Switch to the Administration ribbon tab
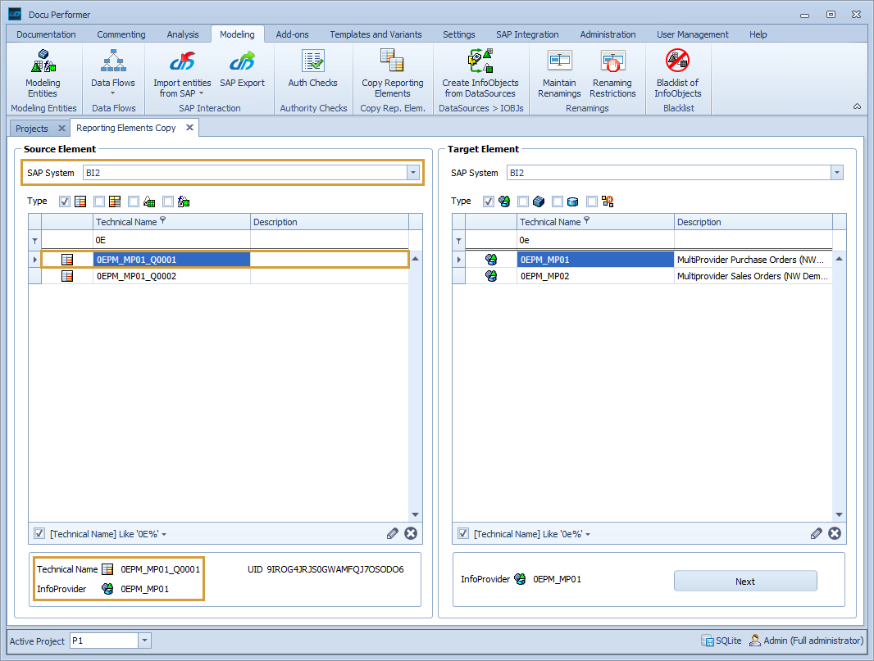Image resolution: width=874 pixels, height=661 pixels. pyautogui.click(x=608, y=34)
